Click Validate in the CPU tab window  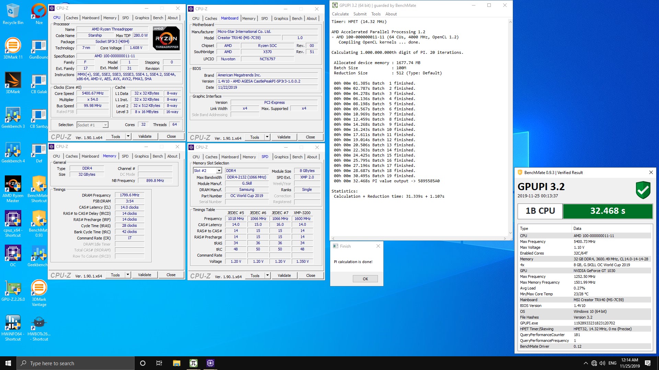tap(145, 136)
